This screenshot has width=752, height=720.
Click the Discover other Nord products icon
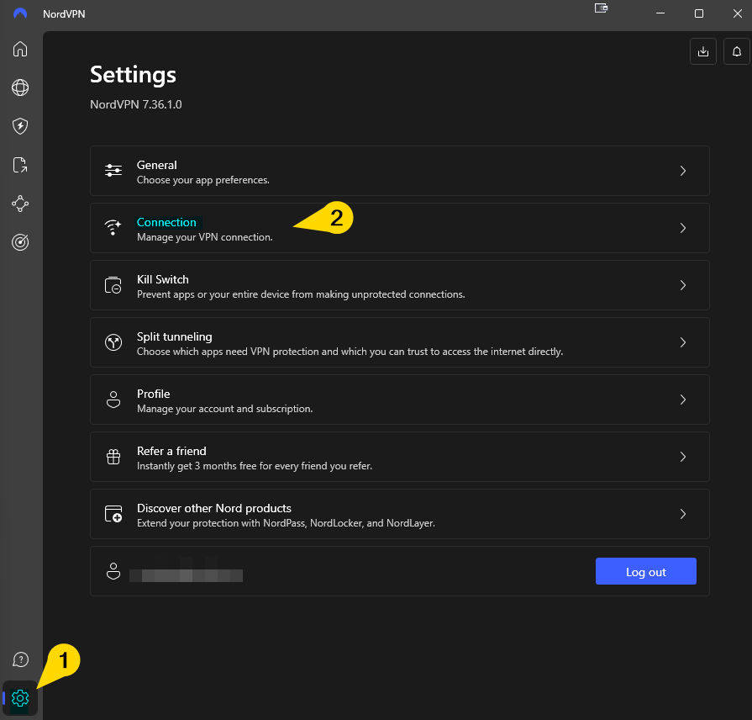(x=113, y=514)
